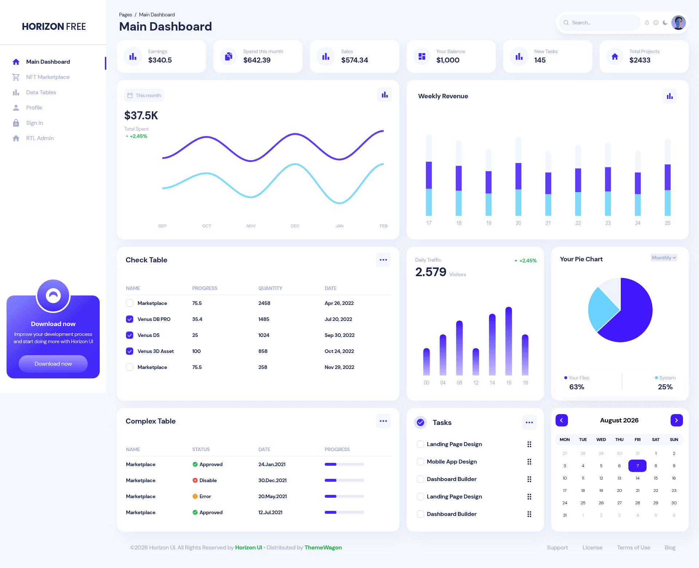Click the Tasks header checkmark icon
699x568 pixels.
pyautogui.click(x=420, y=422)
